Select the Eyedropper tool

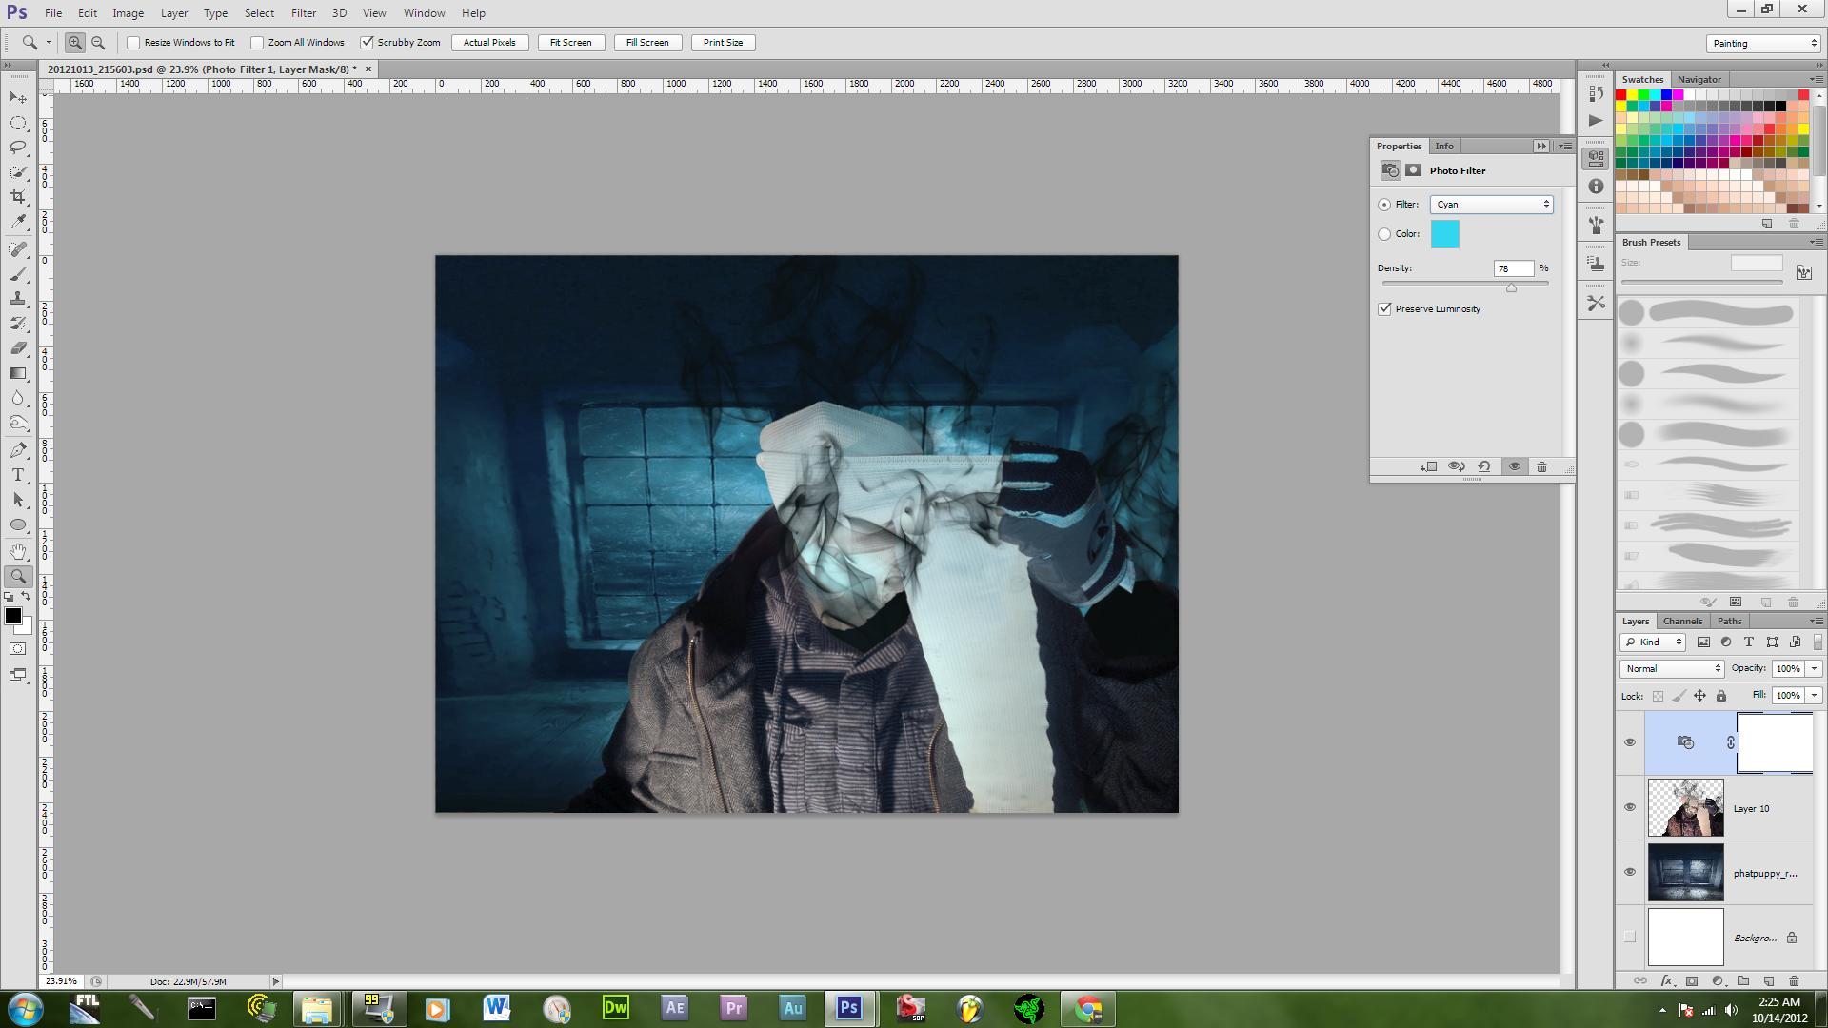pos(18,222)
